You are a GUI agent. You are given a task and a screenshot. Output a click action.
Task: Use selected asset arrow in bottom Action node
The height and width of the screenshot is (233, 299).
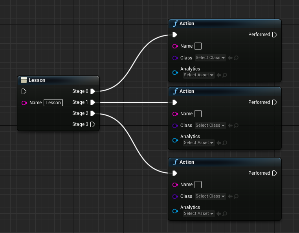tap(219, 214)
